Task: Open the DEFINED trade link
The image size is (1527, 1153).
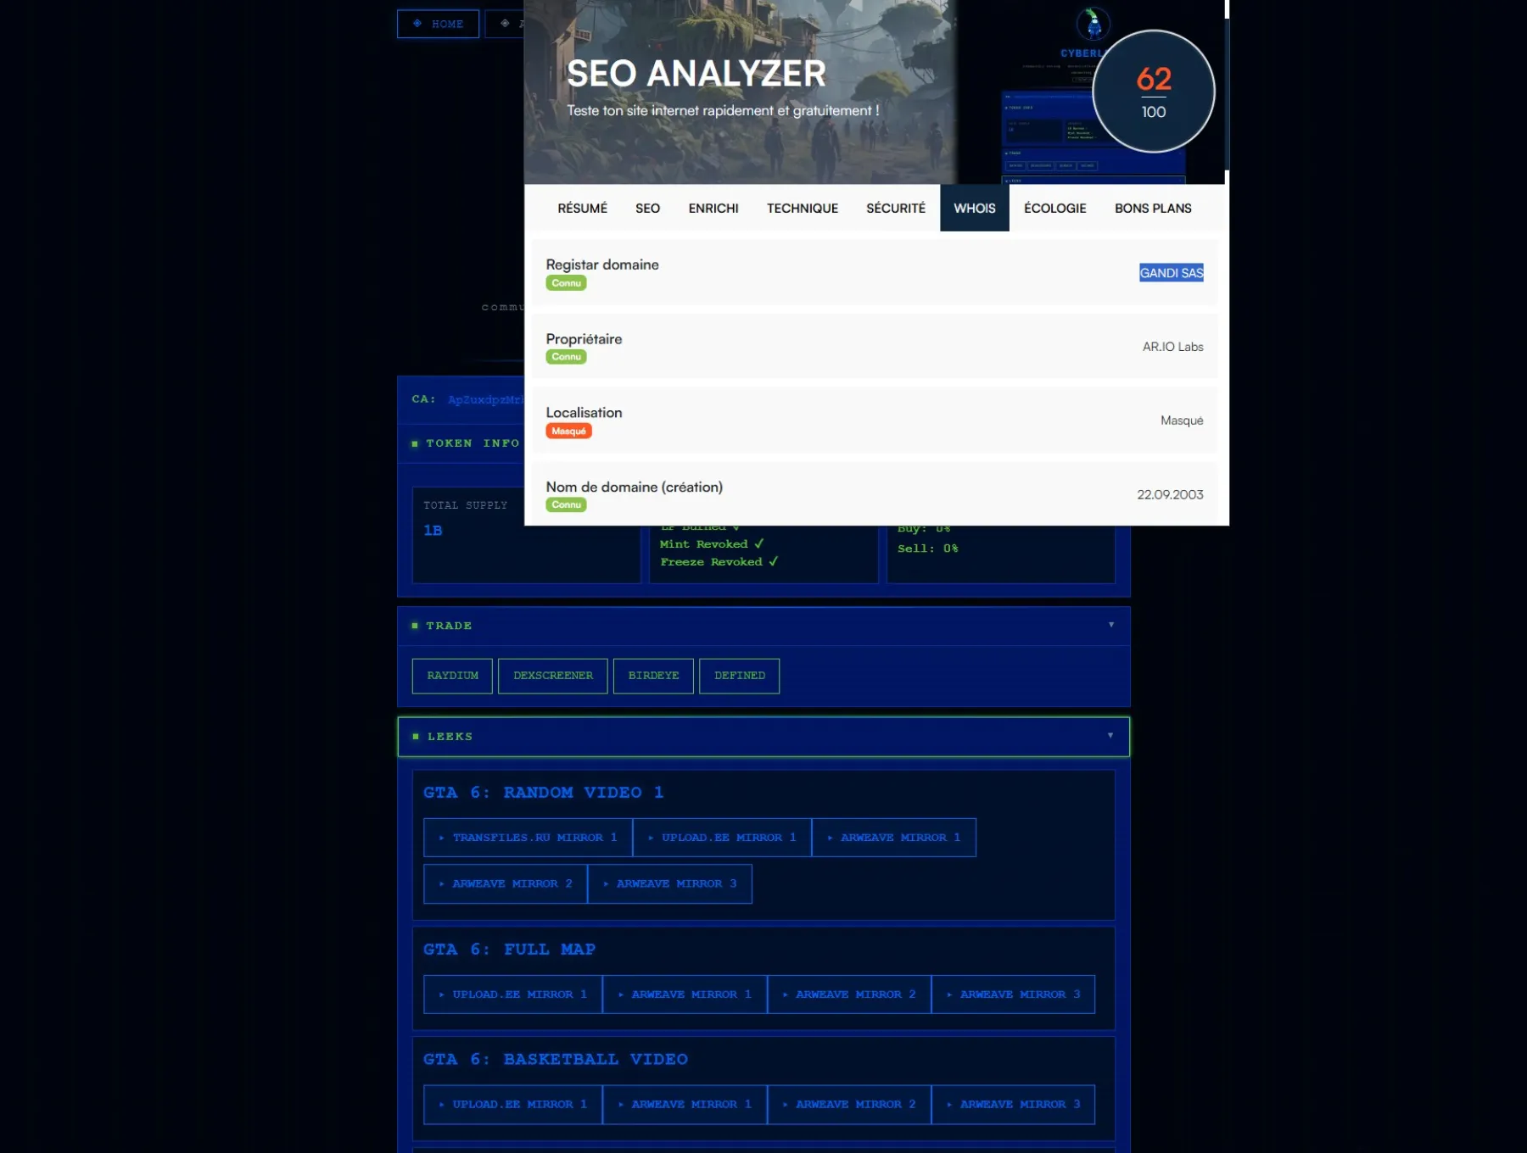Action: click(x=739, y=676)
